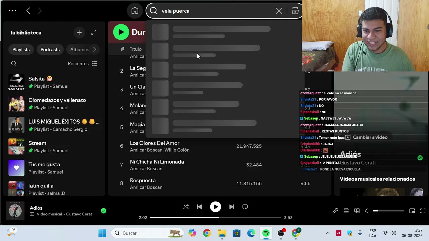Go back with the left arrow
The image size is (429, 241).
[28, 11]
